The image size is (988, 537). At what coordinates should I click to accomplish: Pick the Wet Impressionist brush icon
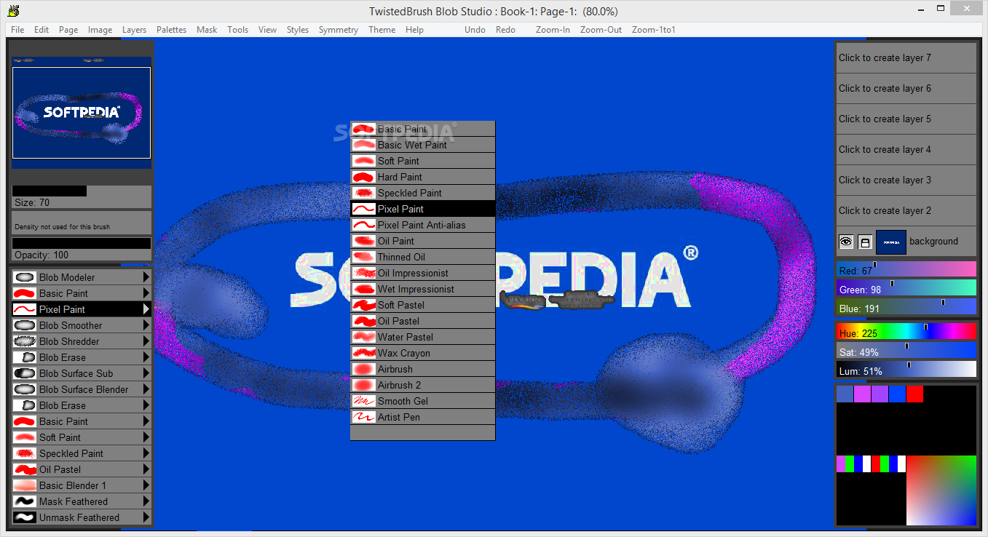click(x=363, y=289)
